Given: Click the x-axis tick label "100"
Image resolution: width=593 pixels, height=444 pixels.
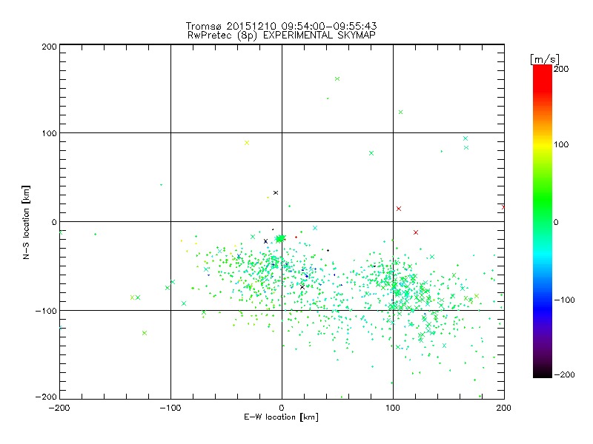Looking at the screenshot, I should point(393,408).
